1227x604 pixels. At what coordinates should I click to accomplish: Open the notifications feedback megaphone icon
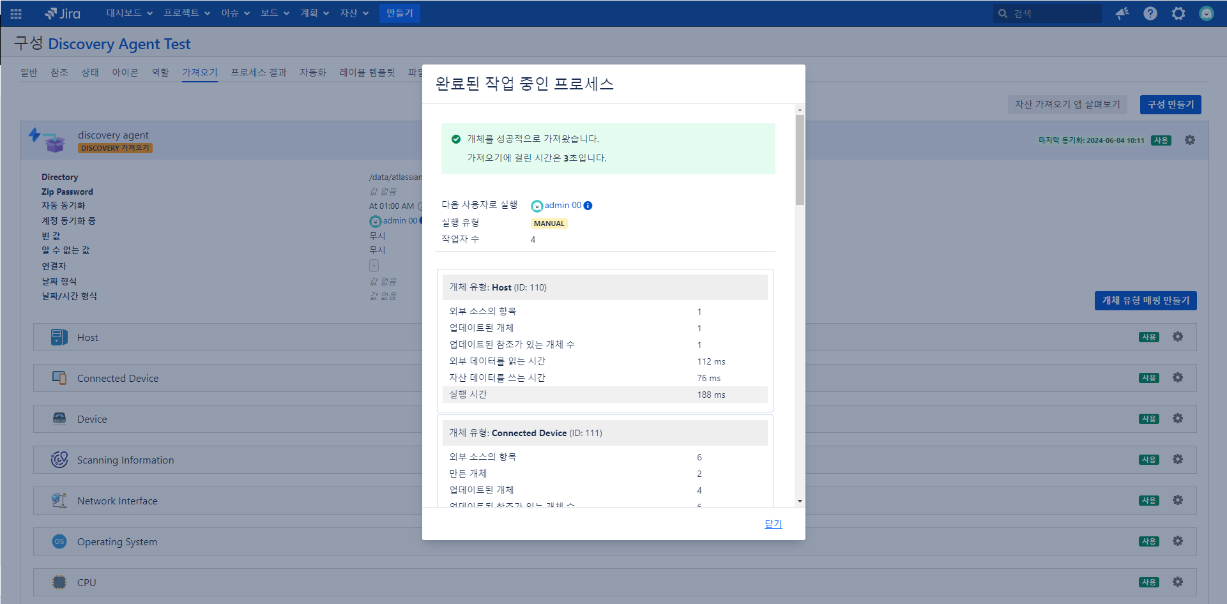click(x=1122, y=13)
